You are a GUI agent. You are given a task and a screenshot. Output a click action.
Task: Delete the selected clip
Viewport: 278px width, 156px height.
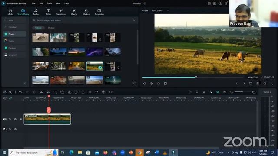[34, 92]
